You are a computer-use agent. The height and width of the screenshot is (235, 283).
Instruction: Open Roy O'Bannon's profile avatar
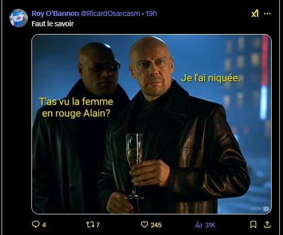19,18
